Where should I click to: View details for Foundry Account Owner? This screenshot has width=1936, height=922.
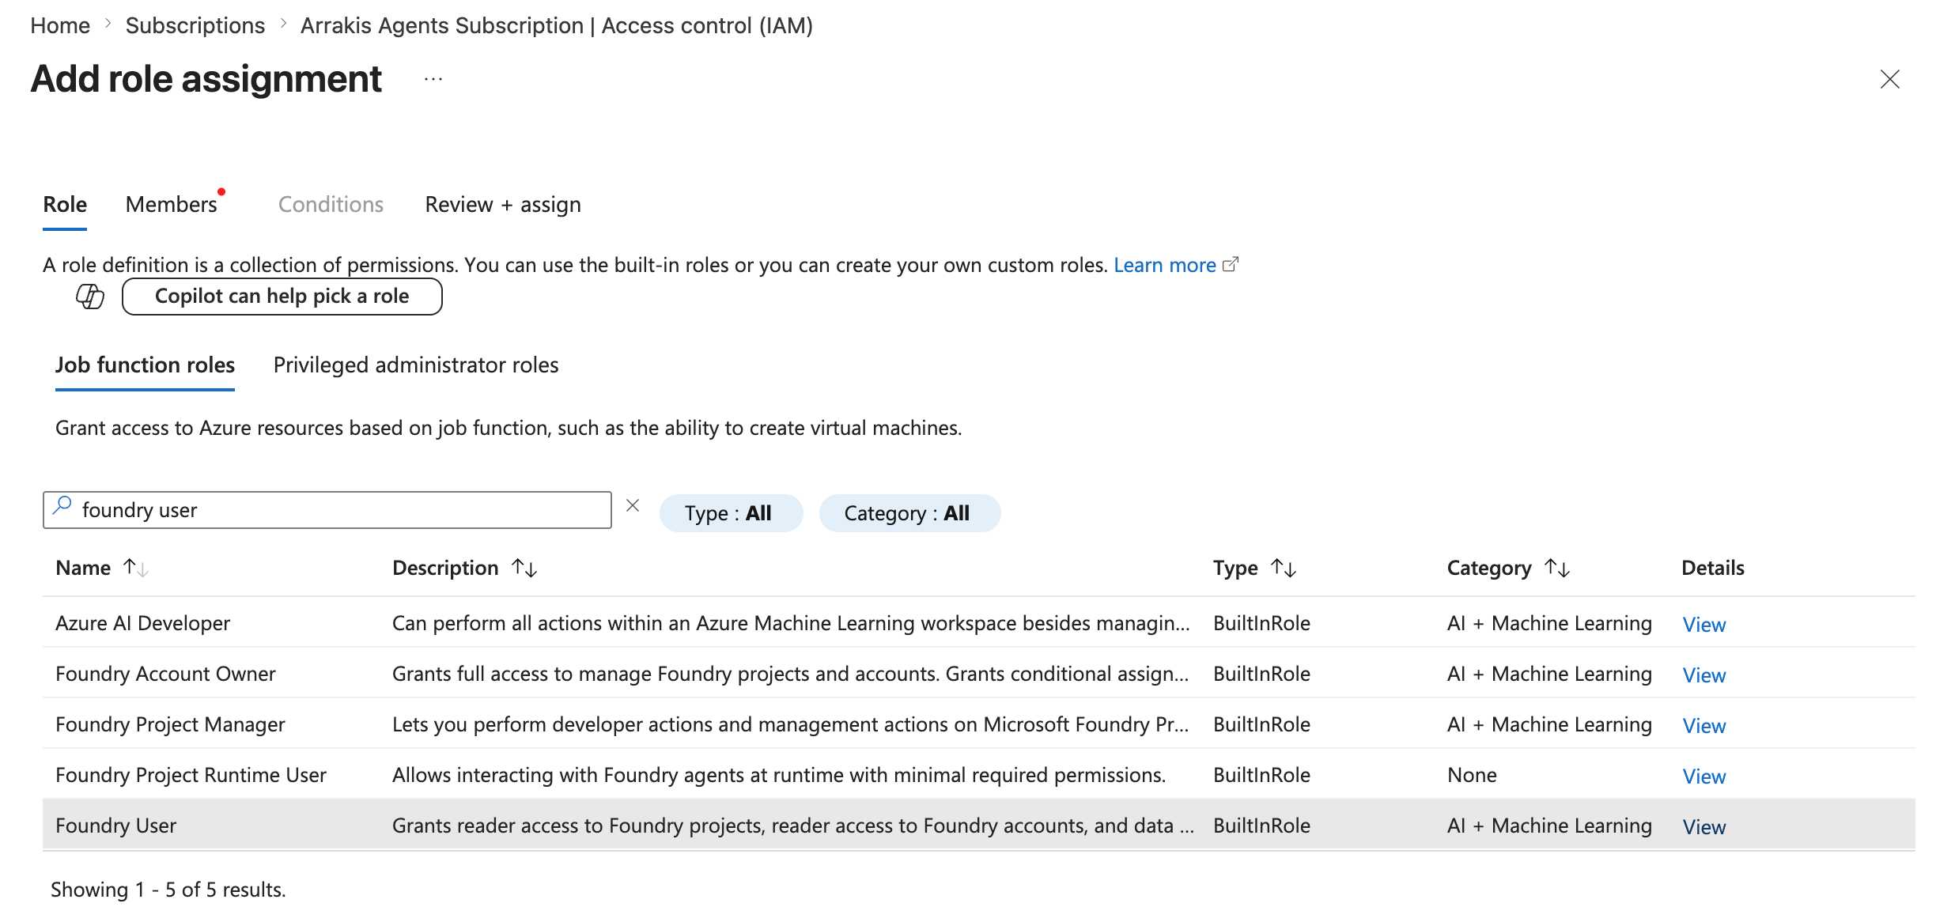tap(1704, 675)
